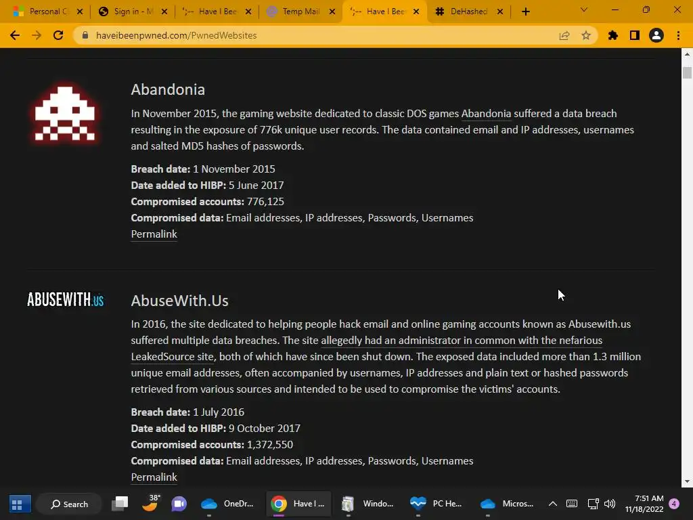Click the browser forward arrow
The height and width of the screenshot is (520, 693).
[x=37, y=35]
